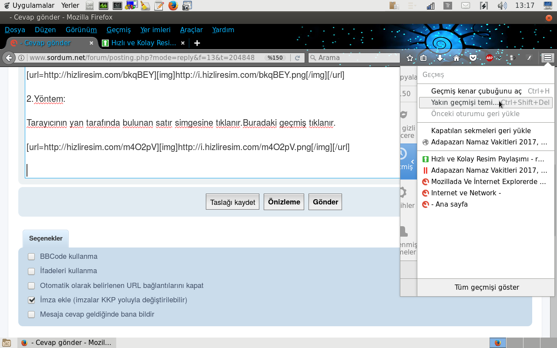Click the bookmark star icon

(409, 58)
